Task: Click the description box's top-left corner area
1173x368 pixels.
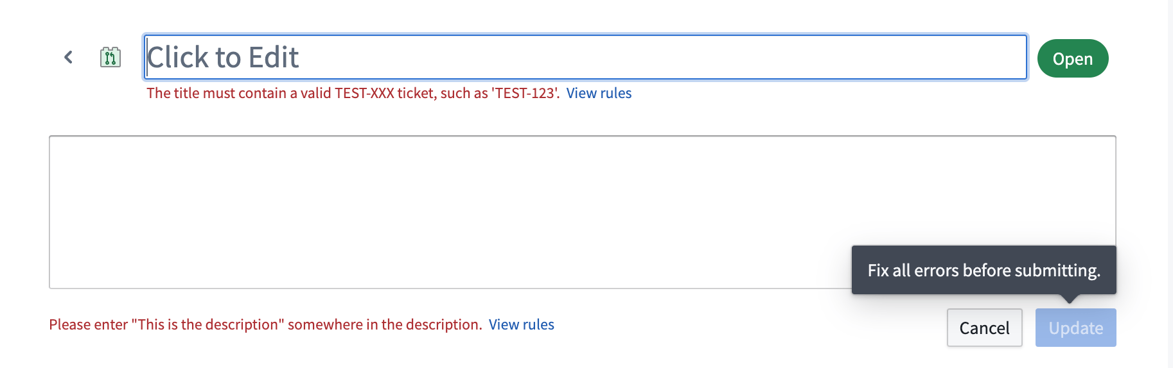Action: (59, 145)
